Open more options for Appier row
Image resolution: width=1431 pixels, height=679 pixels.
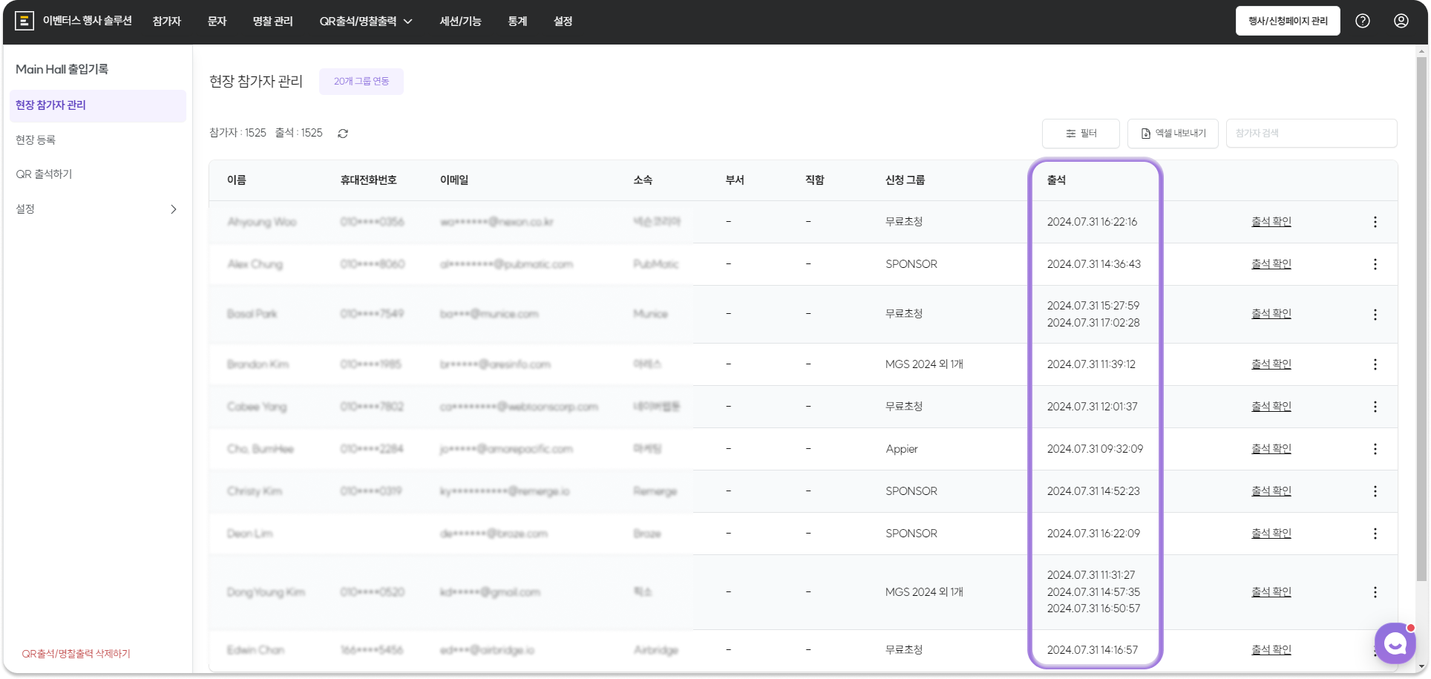point(1375,449)
